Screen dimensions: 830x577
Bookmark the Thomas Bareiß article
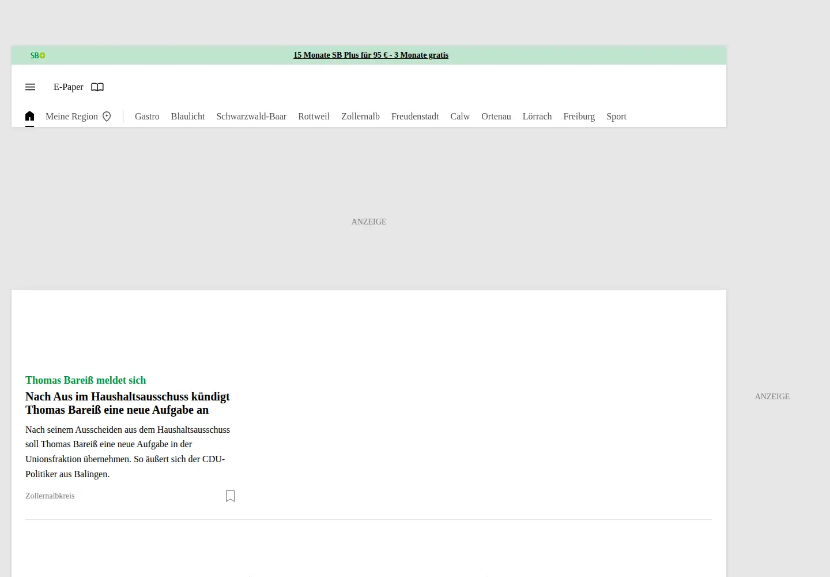(x=231, y=496)
